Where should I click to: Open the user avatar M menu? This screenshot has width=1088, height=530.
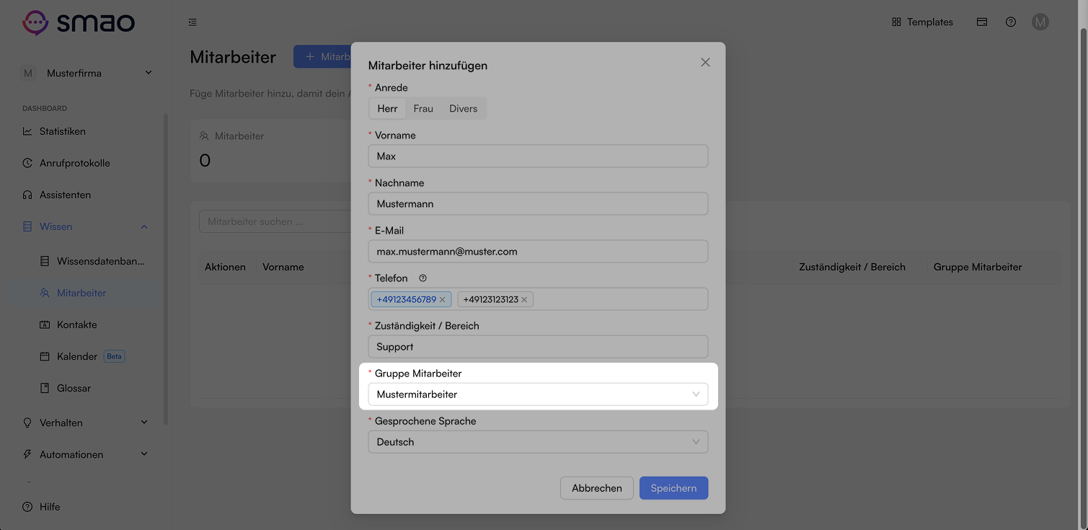pyautogui.click(x=1040, y=22)
